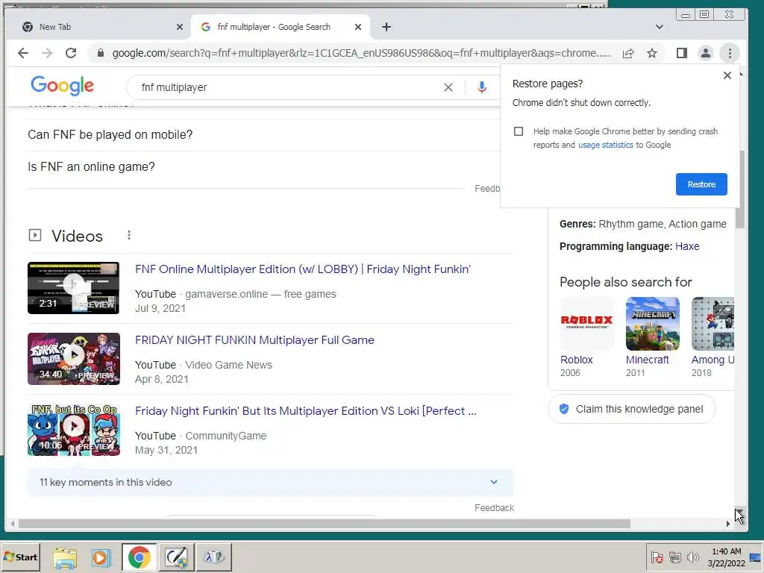Screen dimensions: 764x573
Task: Open the lambda icon taskbar app
Action: 213,557
